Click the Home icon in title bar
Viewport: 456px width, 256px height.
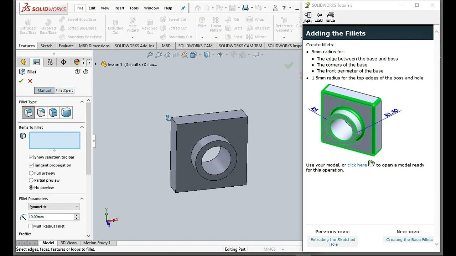(198, 8)
